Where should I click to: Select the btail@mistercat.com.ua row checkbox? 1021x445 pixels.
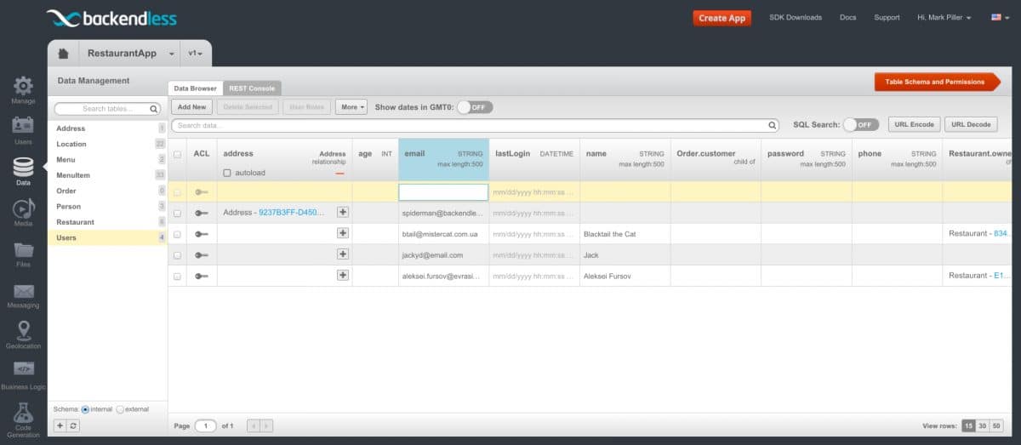[x=177, y=234]
